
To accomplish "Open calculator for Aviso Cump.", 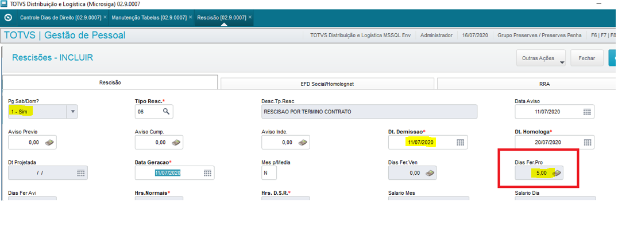I will pyautogui.click(x=176, y=142).
